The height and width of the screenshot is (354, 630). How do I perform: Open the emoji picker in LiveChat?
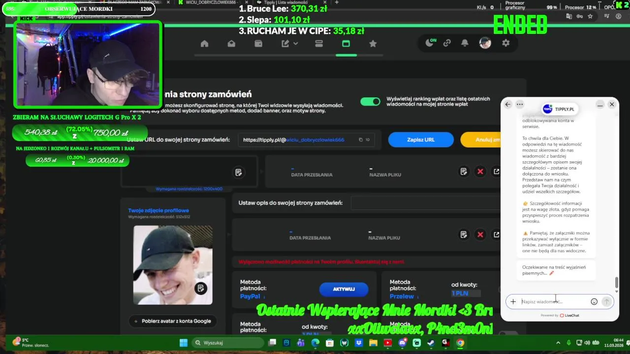pyautogui.click(x=594, y=301)
